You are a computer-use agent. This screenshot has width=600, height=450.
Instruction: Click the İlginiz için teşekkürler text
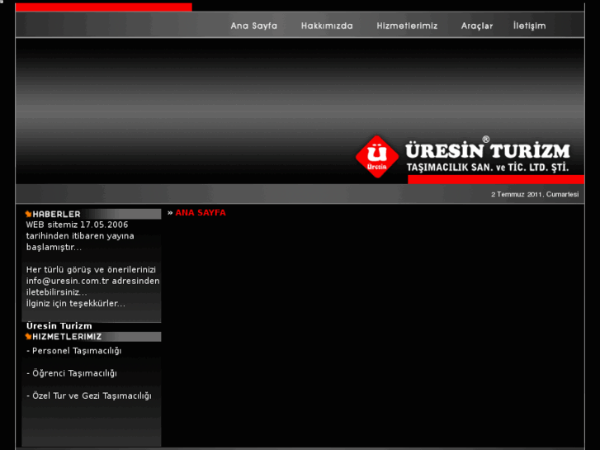coord(75,304)
